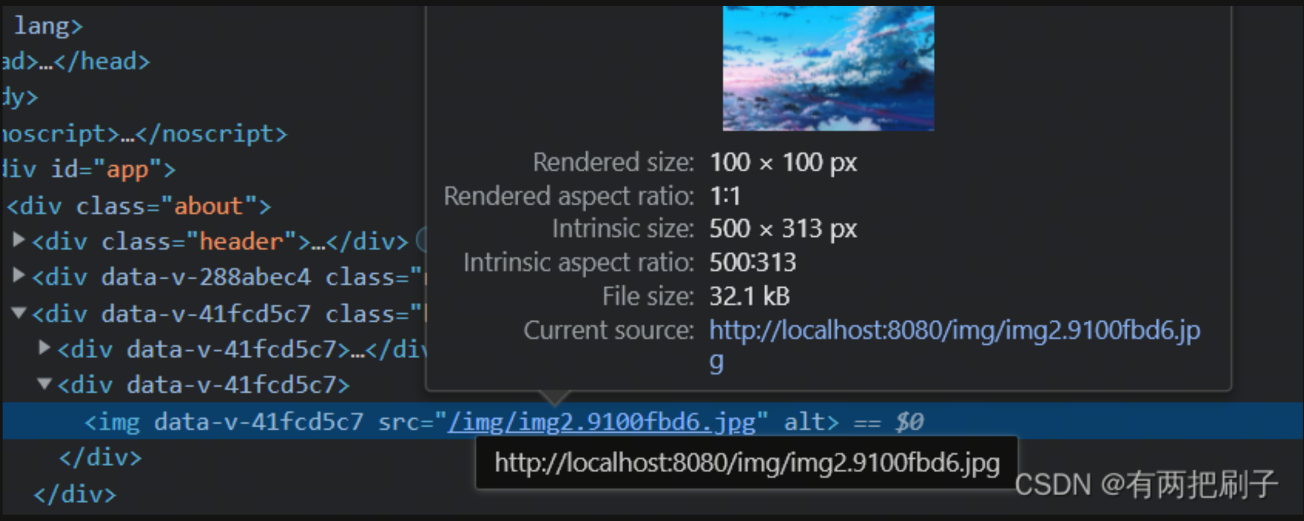
Task: Select the div class="about" row
Action: click(139, 206)
